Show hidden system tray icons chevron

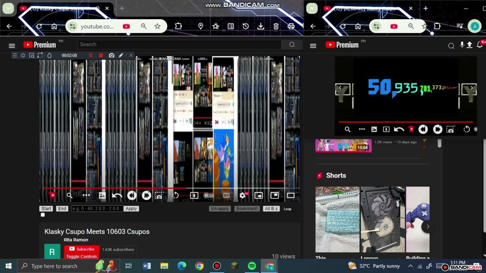pos(410,266)
